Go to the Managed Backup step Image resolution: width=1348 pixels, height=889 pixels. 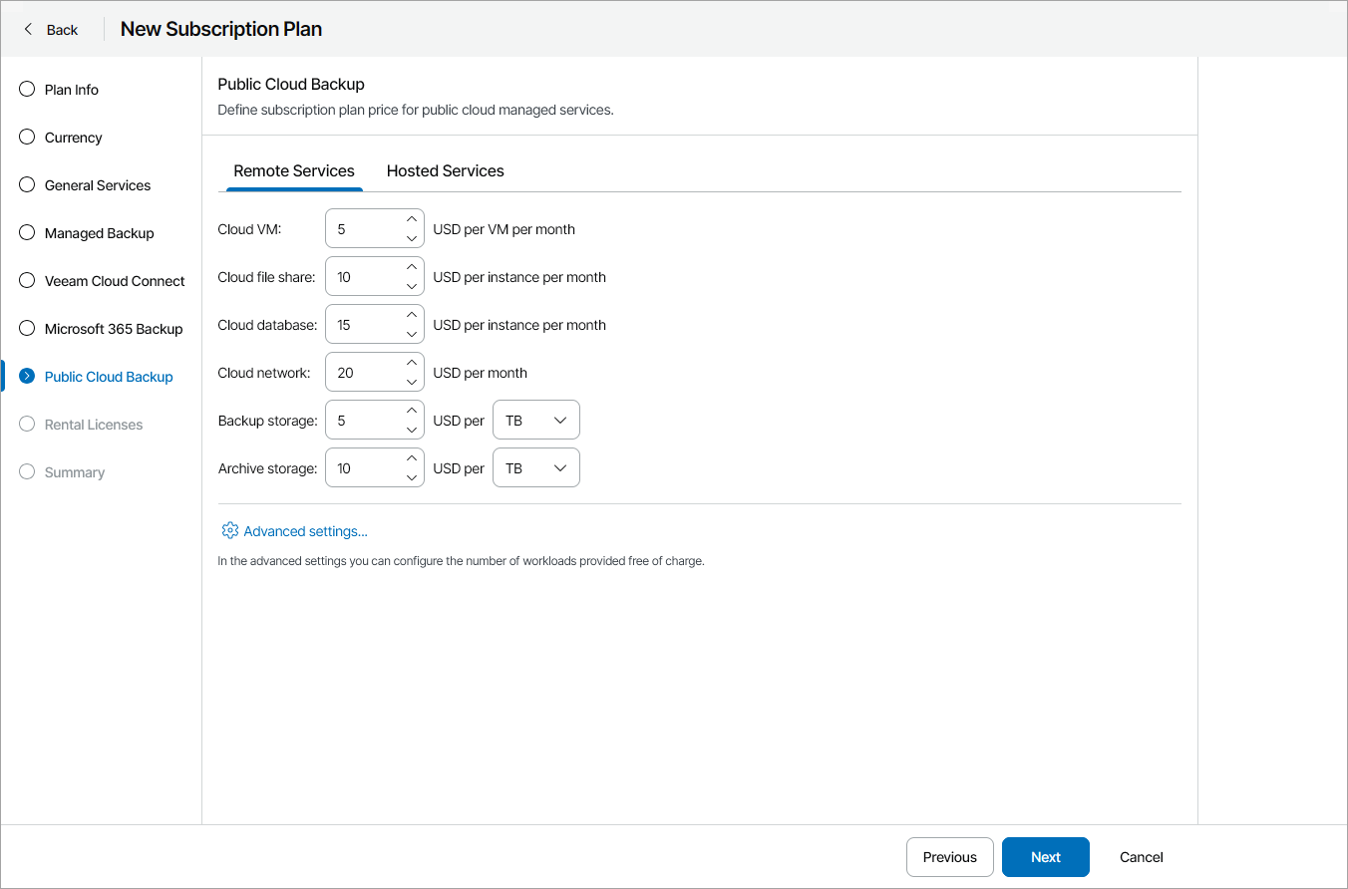tap(99, 233)
